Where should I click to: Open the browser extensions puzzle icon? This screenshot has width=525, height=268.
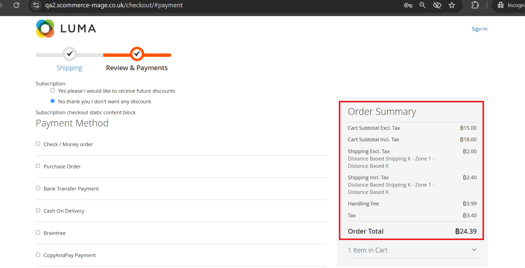coord(475,5)
